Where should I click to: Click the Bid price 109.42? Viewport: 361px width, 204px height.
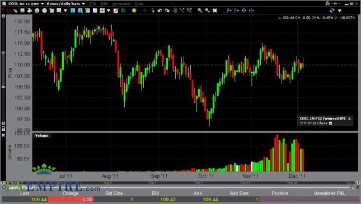point(168,200)
